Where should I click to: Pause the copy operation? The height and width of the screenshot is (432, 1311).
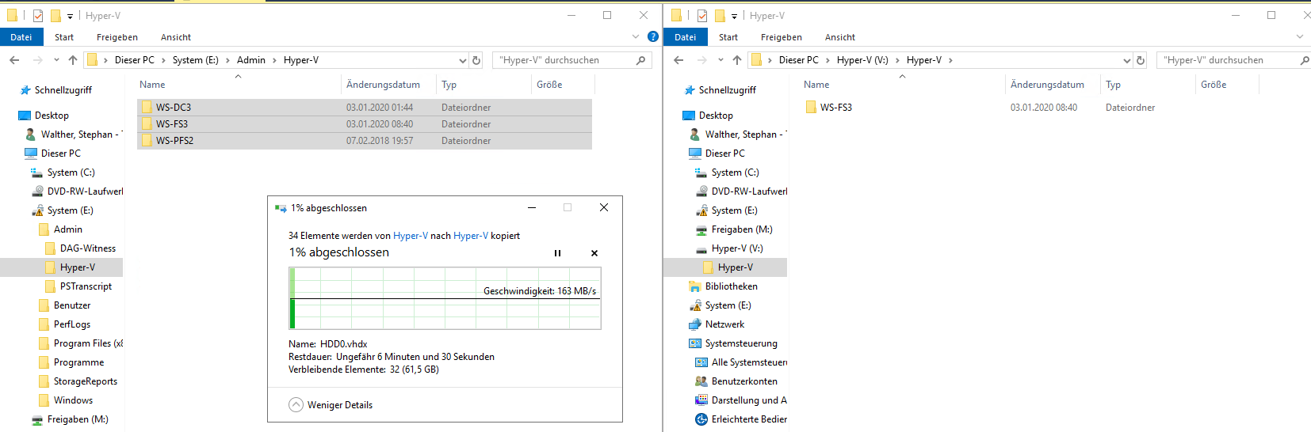coord(557,253)
